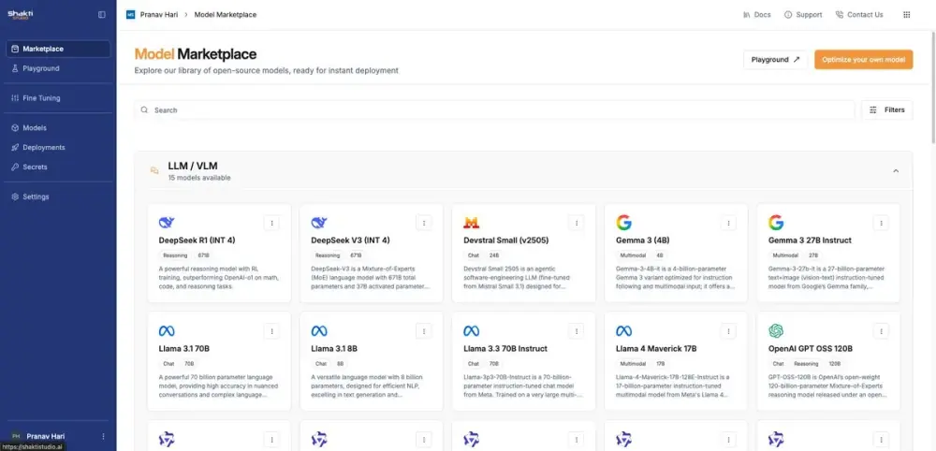Click the Playground button with arrow
936x451 pixels.
(x=775, y=60)
